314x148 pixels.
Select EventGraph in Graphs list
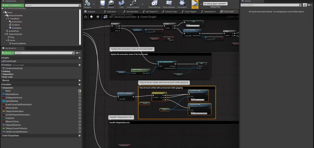11,61
